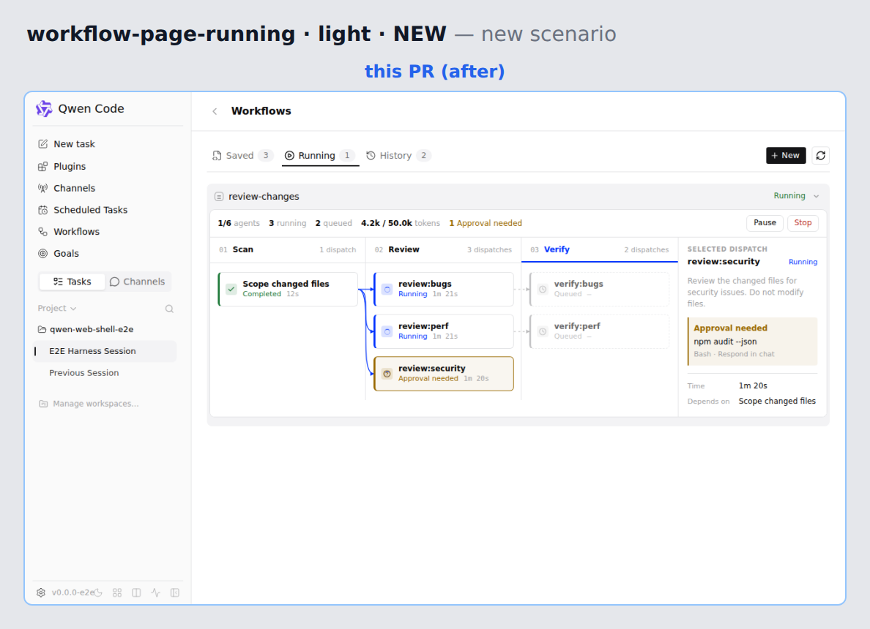Click the running status icon of review:bugs
The width and height of the screenshot is (870, 629).
[387, 289]
